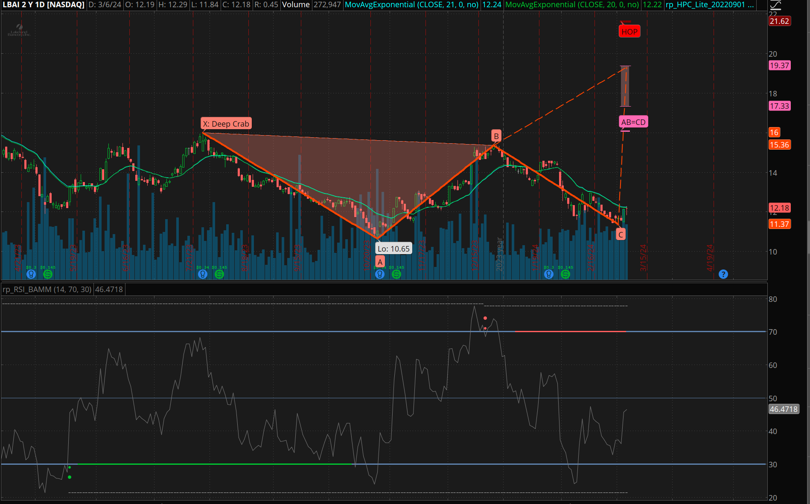Click the Lakeland Bancorp logo watermark
Screen dimensions: 810x504
[19, 31]
